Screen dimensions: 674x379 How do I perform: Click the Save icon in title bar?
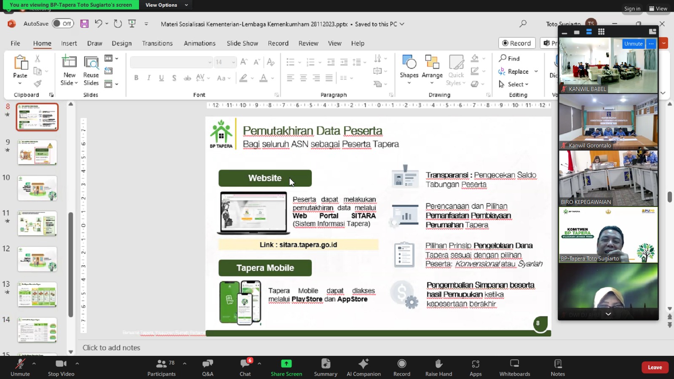point(84,24)
